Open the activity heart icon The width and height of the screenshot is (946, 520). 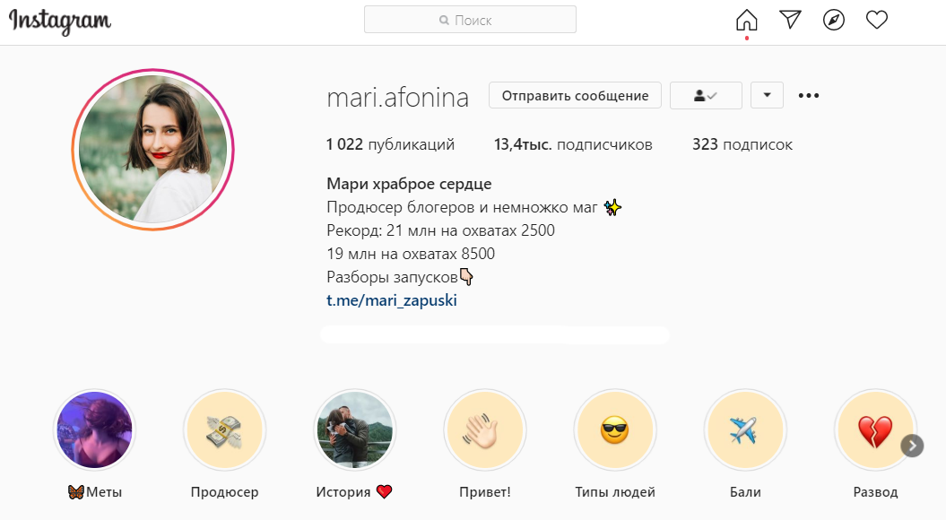pos(877,20)
